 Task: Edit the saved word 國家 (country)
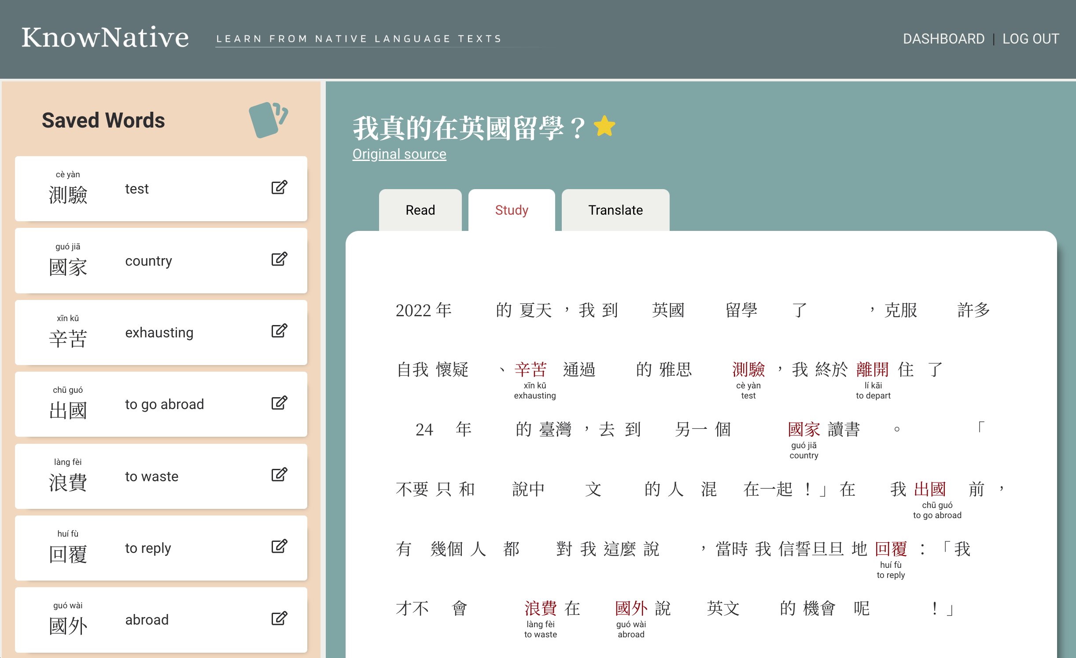pos(279,259)
